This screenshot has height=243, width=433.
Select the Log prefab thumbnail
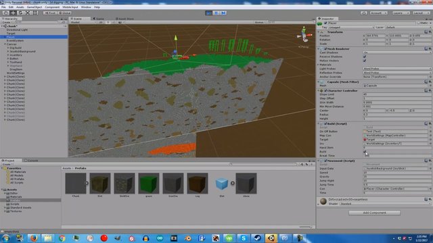coord(197,183)
